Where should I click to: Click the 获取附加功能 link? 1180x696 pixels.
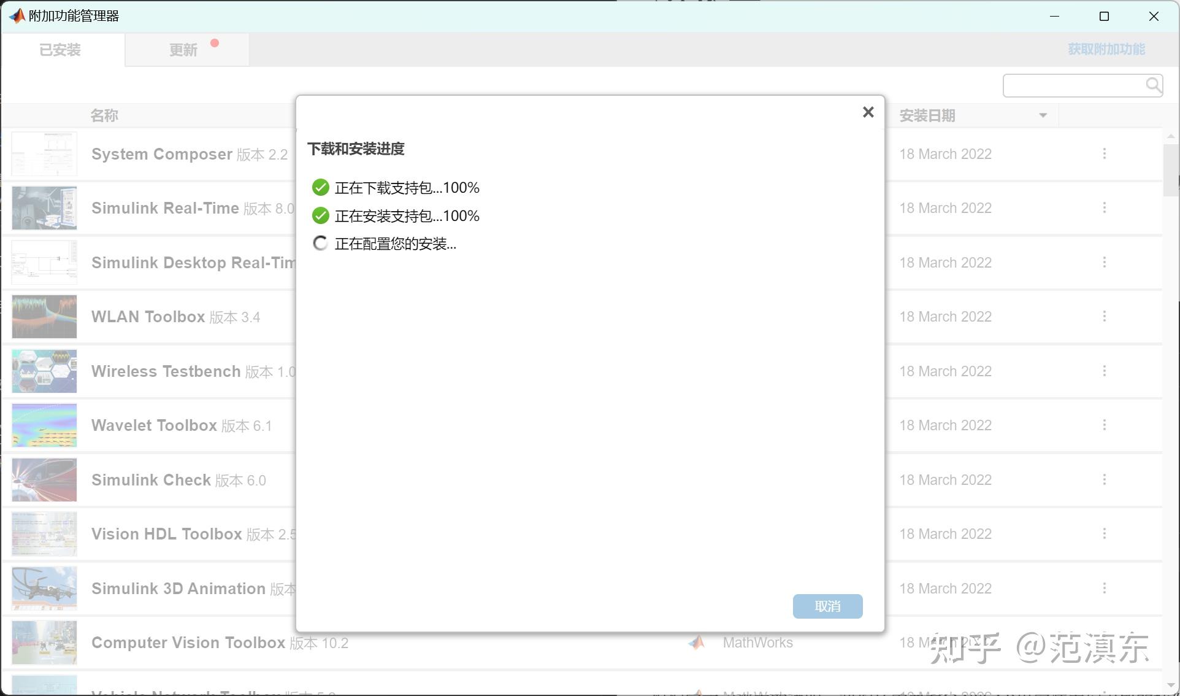coord(1106,49)
